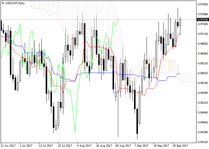This screenshot has width=209, height=149.
Task: Click the 29 Sep 2017 date label
Action: pyautogui.click(x=180, y=146)
